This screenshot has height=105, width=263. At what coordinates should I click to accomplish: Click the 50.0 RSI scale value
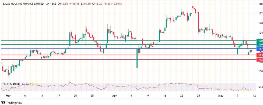260,87
